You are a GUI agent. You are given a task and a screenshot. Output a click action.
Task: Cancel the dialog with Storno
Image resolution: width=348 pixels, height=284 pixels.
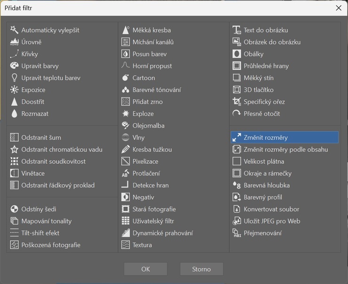tap(201, 269)
